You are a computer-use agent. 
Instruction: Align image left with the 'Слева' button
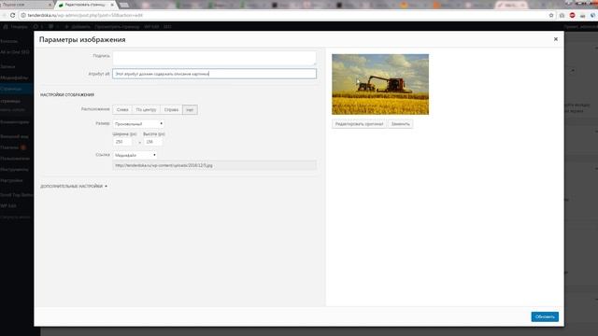[x=122, y=110]
